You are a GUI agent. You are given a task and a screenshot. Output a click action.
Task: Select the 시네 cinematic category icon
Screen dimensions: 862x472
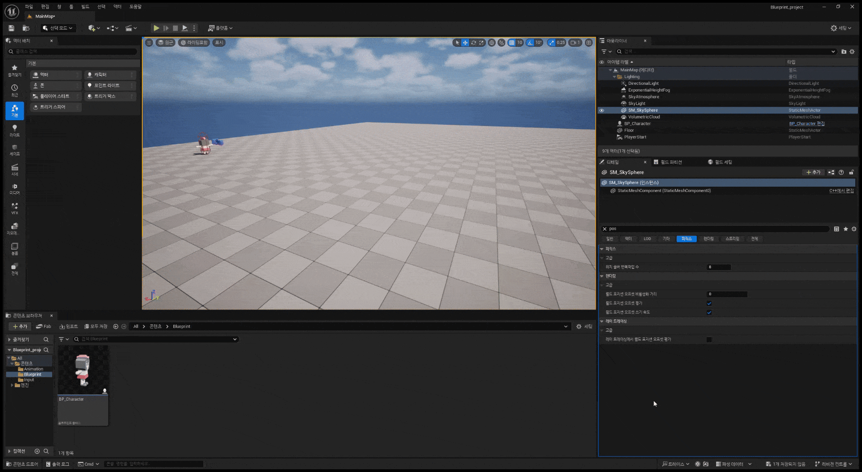coord(14,170)
